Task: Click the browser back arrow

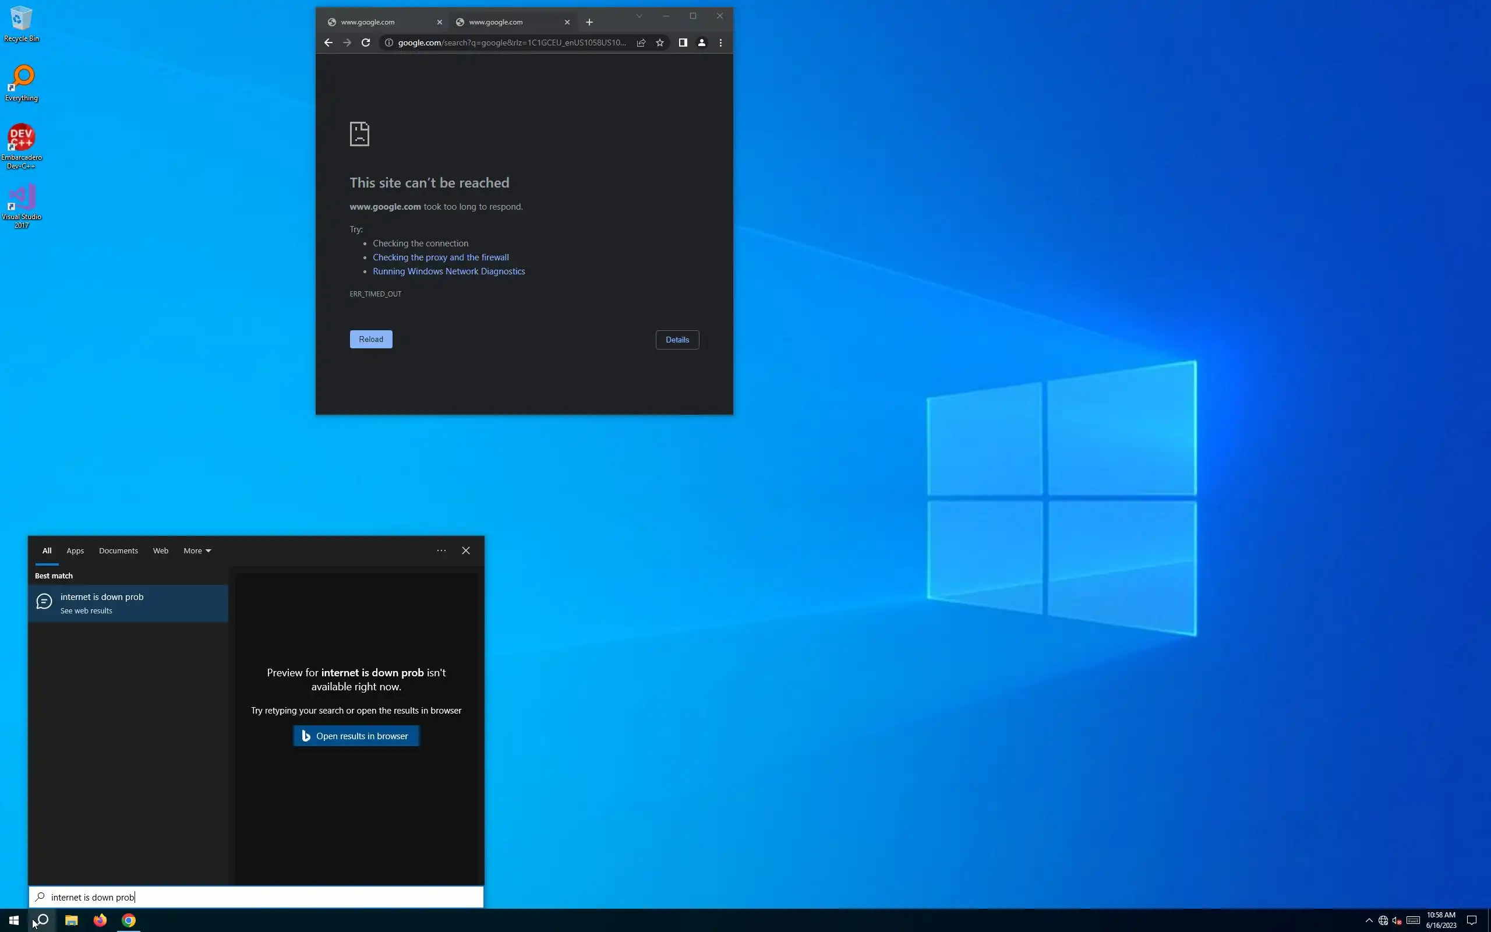Action: (x=328, y=43)
